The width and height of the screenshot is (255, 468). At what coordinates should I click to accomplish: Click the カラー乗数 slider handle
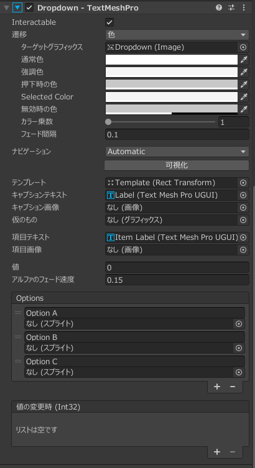[x=108, y=122]
